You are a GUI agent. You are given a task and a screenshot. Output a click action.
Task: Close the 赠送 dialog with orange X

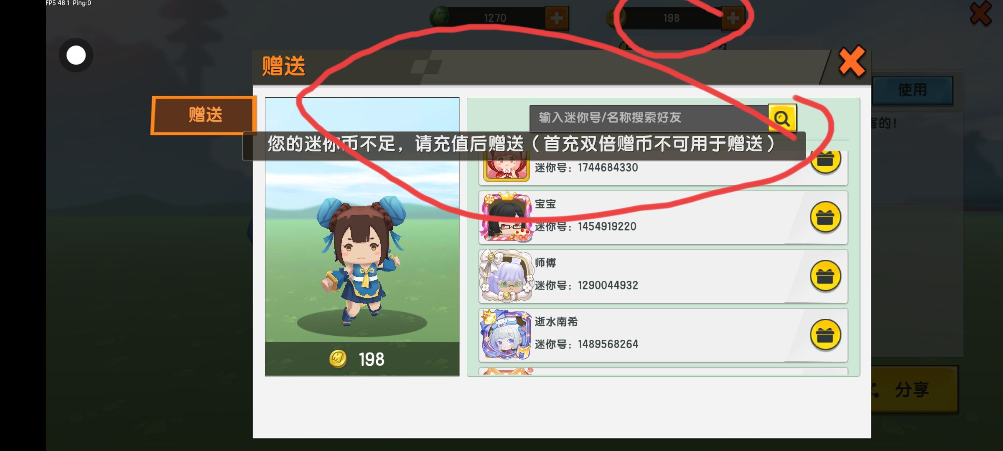[x=851, y=62]
